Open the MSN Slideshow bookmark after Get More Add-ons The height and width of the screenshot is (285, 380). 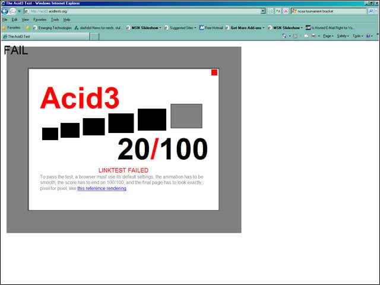(285, 28)
